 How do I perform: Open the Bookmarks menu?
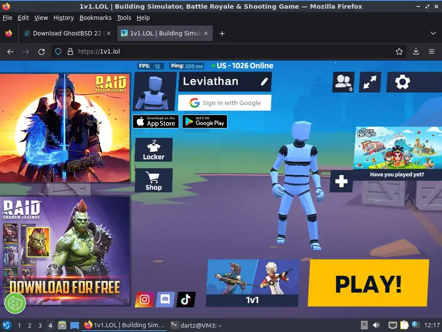coord(95,18)
